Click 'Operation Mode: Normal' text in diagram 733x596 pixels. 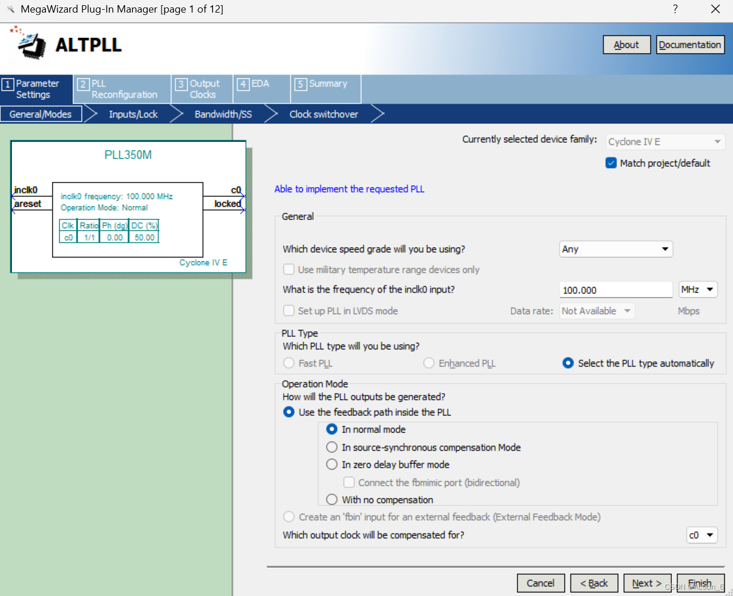tap(104, 208)
